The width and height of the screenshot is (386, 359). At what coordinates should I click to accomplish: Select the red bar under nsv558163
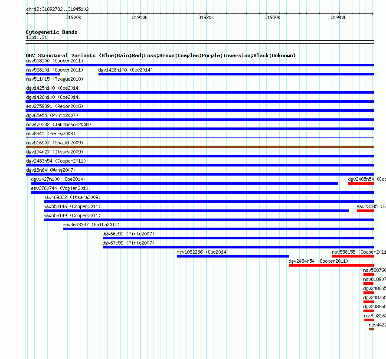(369, 320)
